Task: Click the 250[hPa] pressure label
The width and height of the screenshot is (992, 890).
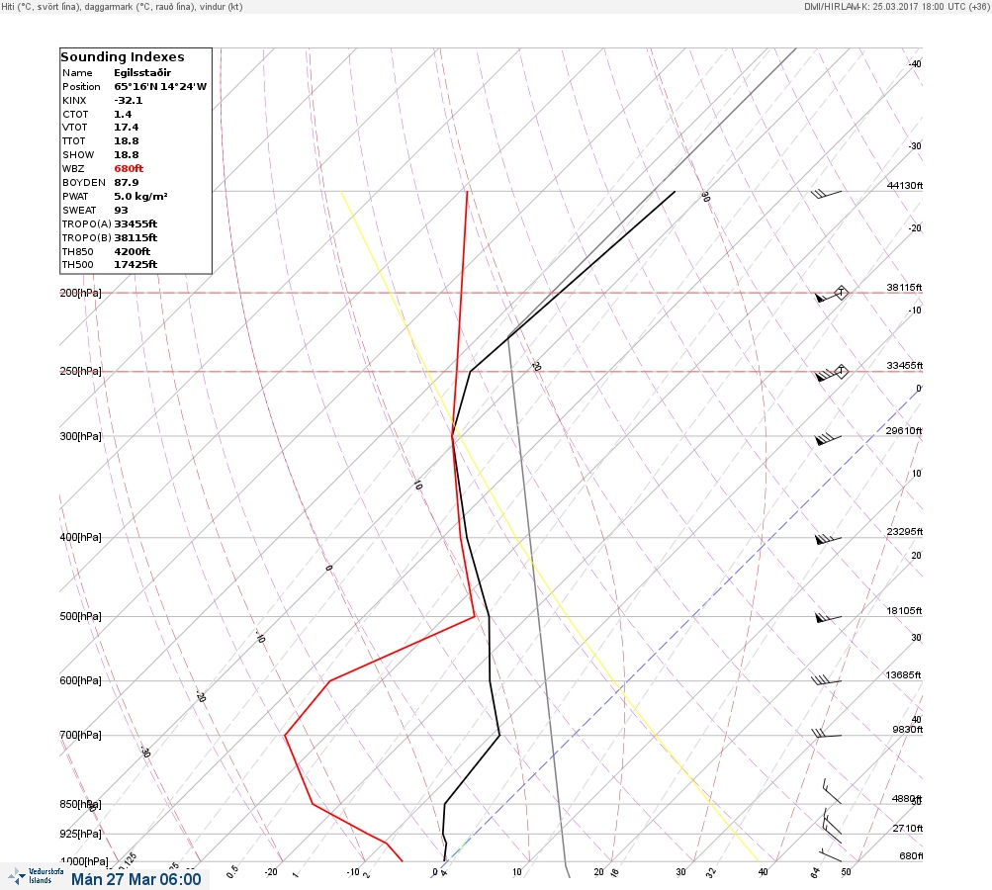Action: point(80,371)
